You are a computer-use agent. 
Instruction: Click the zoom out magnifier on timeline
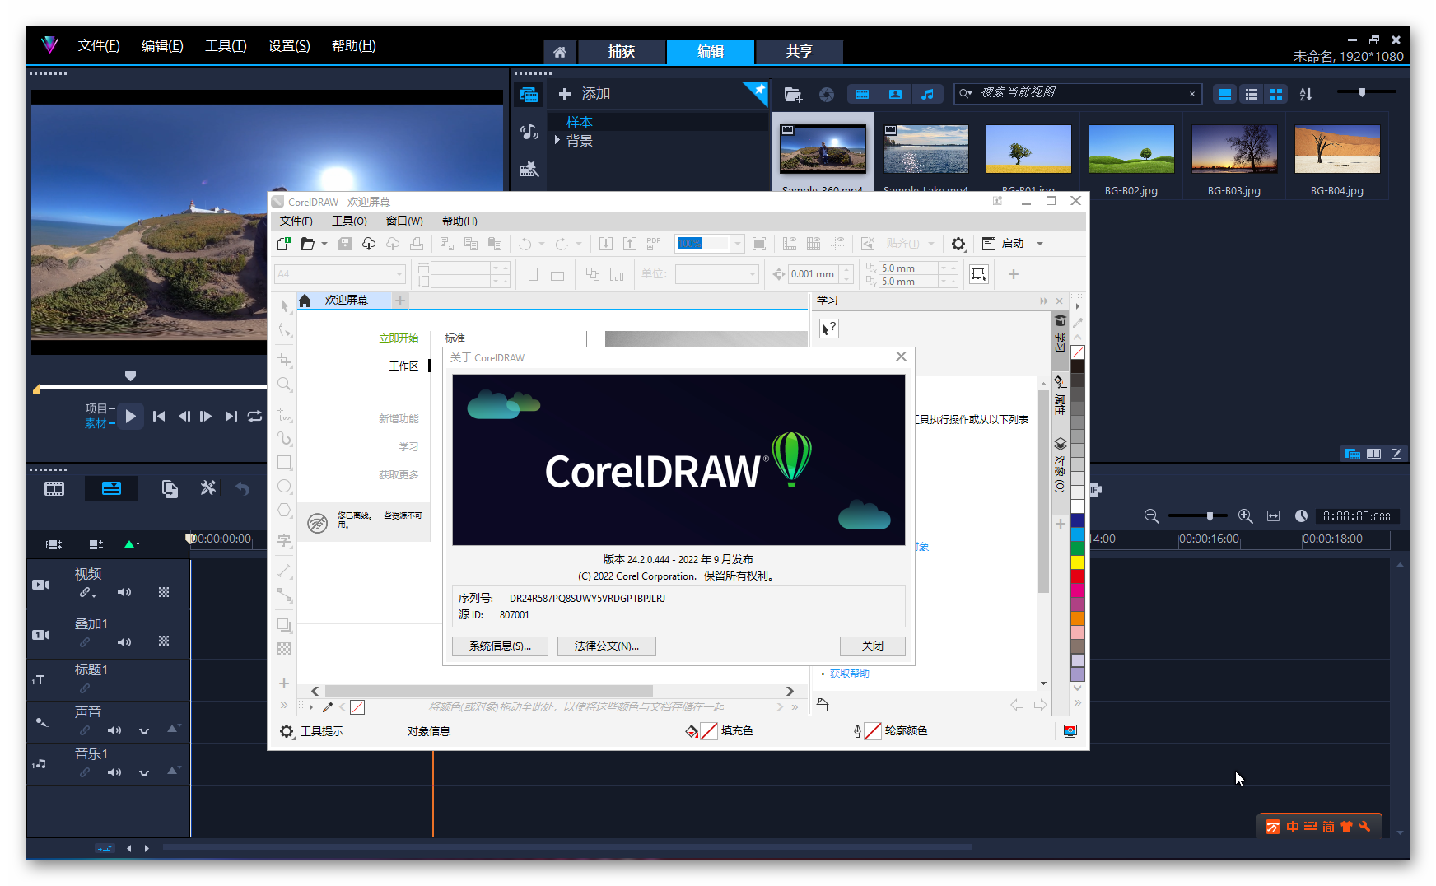pyautogui.click(x=1151, y=516)
